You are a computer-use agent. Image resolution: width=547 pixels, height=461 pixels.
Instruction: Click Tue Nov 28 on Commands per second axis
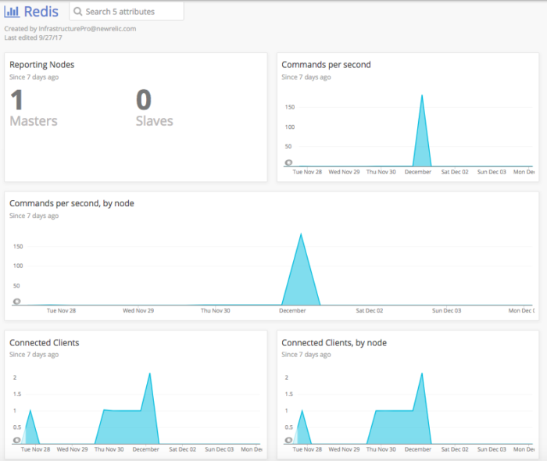pos(307,172)
